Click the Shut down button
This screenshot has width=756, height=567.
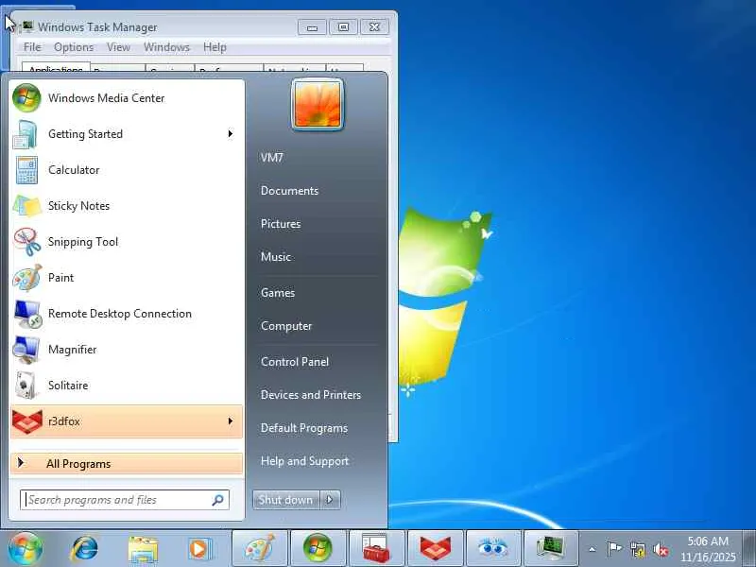(x=286, y=500)
